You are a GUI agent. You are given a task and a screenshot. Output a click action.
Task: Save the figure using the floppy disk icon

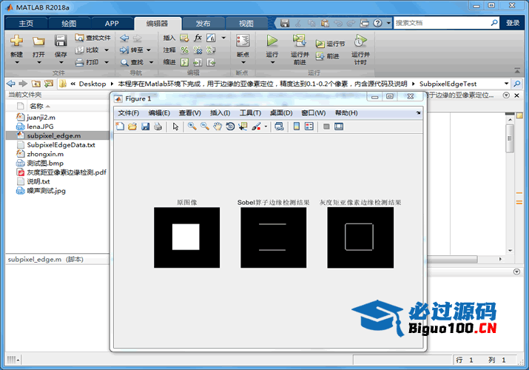pyautogui.click(x=145, y=127)
